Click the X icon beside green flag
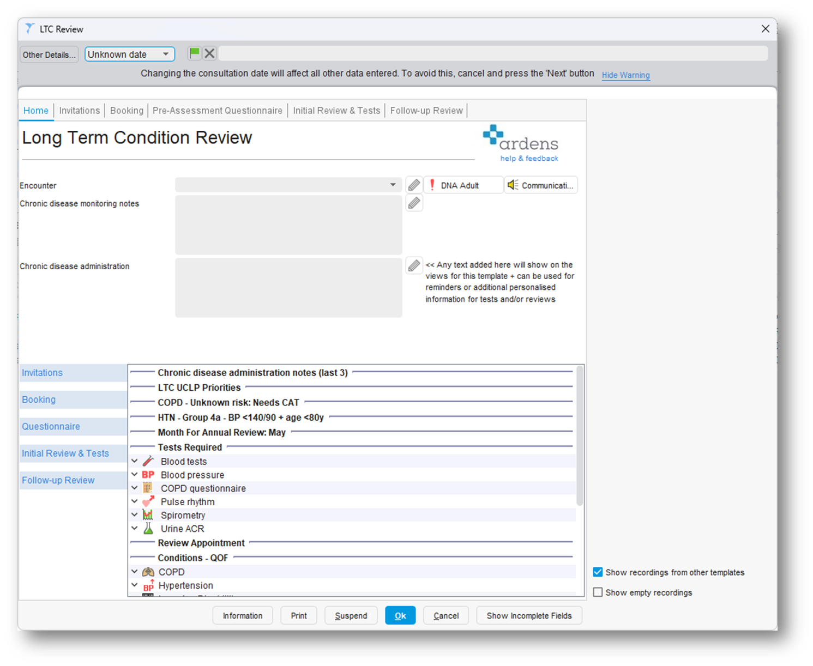 coord(209,53)
